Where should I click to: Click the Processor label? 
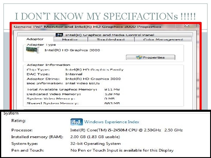tap(22, 130)
